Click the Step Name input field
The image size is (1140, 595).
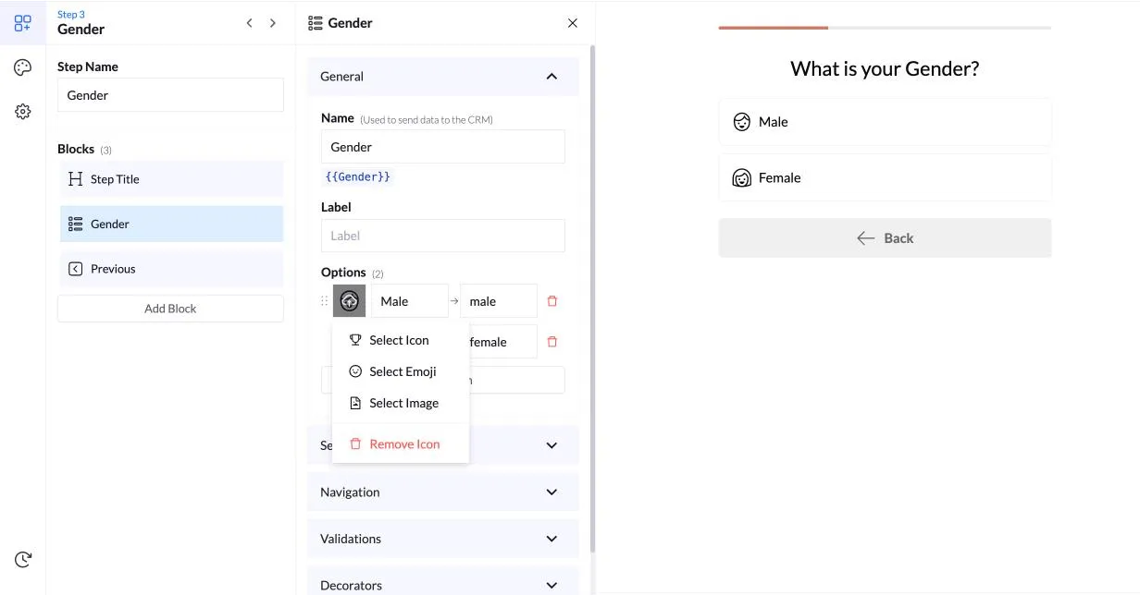(170, 95)
